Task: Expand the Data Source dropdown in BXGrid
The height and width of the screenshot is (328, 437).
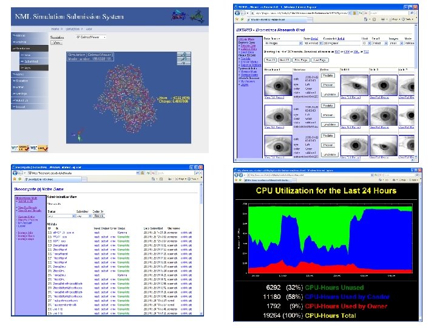Action: (283, 43)
